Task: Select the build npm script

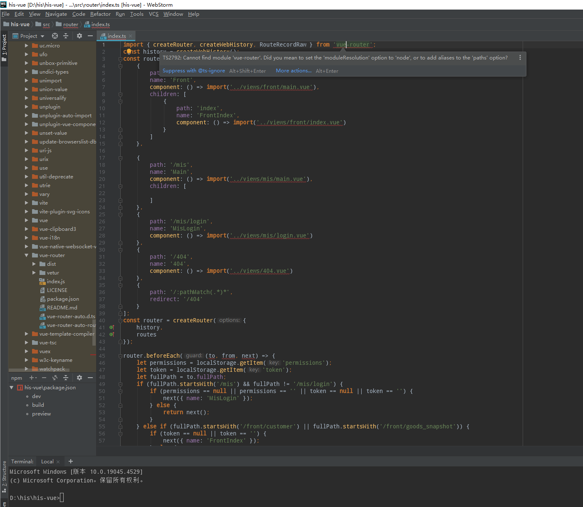Action: point(38,405)
